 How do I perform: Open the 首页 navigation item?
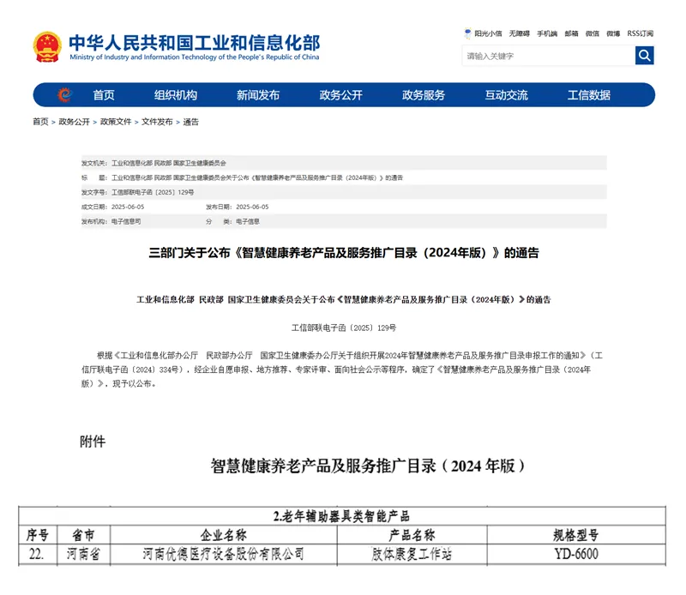click(x=103, y=95)
